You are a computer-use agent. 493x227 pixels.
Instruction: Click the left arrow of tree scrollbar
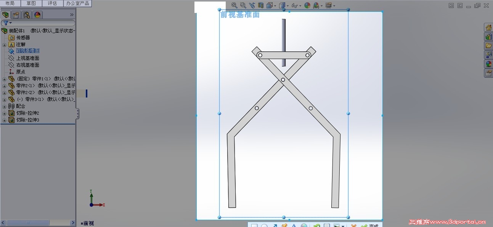(3, 223)
